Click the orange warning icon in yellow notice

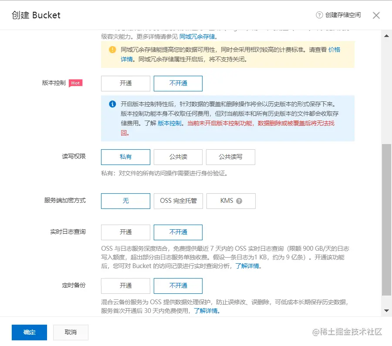point(112,50)
